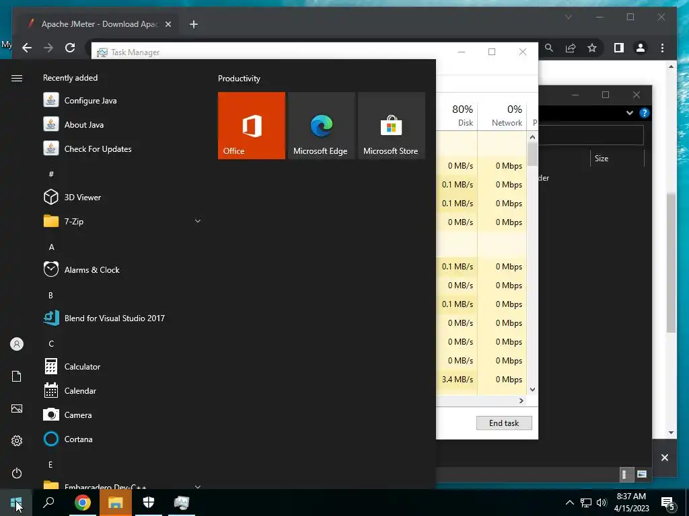Screen dimensions: 689x516
Task: Open Help in File Explorer window
Action: pos(644,113)
